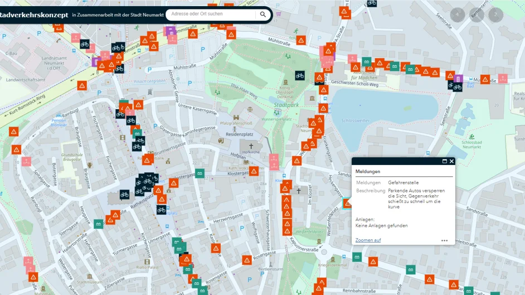The height and width of the screenshot is (295, 525).
Task: Click the hazard marker on Rosengasse
Action: pos(247,260)
